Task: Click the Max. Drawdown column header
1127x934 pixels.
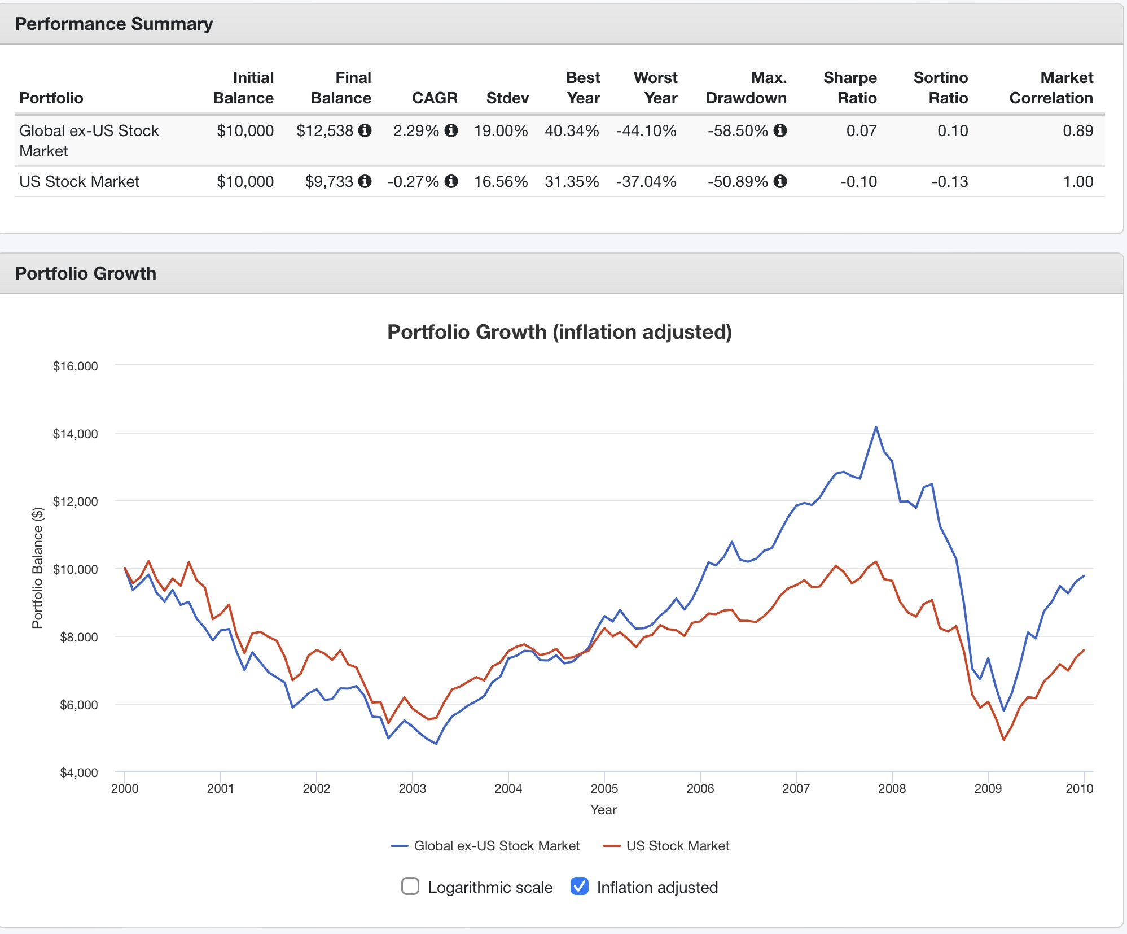Action: pos(746,88)
